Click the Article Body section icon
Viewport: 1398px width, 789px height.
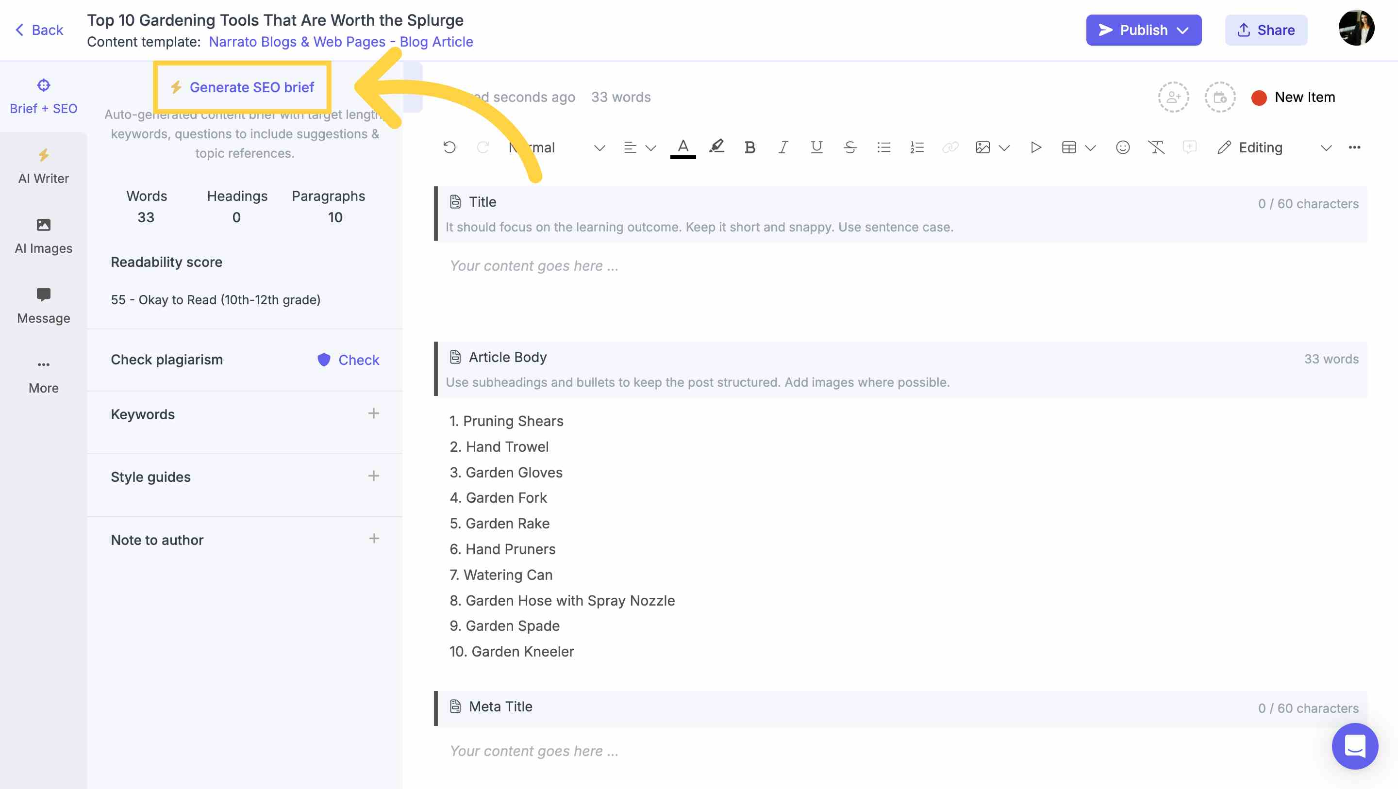click(x=455, y=357)
